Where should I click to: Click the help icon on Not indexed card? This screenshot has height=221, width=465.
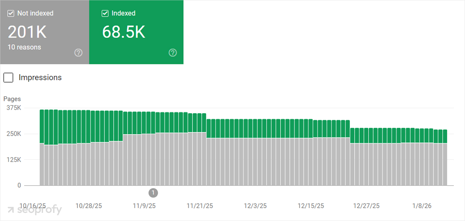coord(78,53)
